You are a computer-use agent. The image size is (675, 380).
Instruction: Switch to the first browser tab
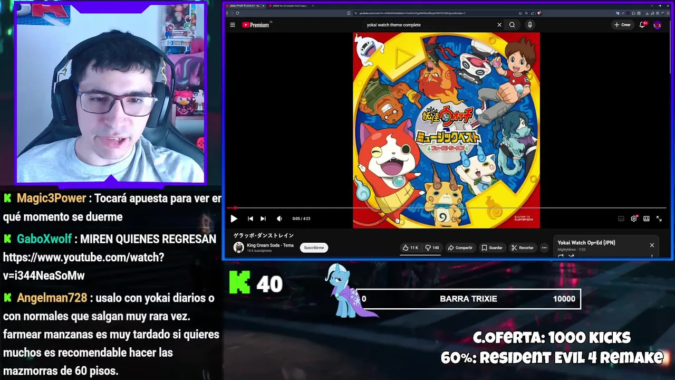pyautogui.click(x=246, y=6)
